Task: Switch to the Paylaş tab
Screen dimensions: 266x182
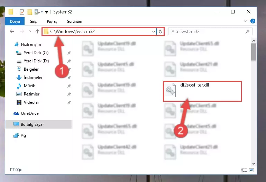Action: click(x=52, y=21)
